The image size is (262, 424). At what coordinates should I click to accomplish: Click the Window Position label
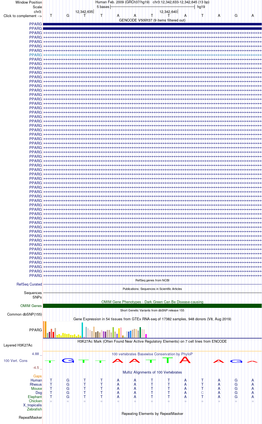[x=29, y=2]
